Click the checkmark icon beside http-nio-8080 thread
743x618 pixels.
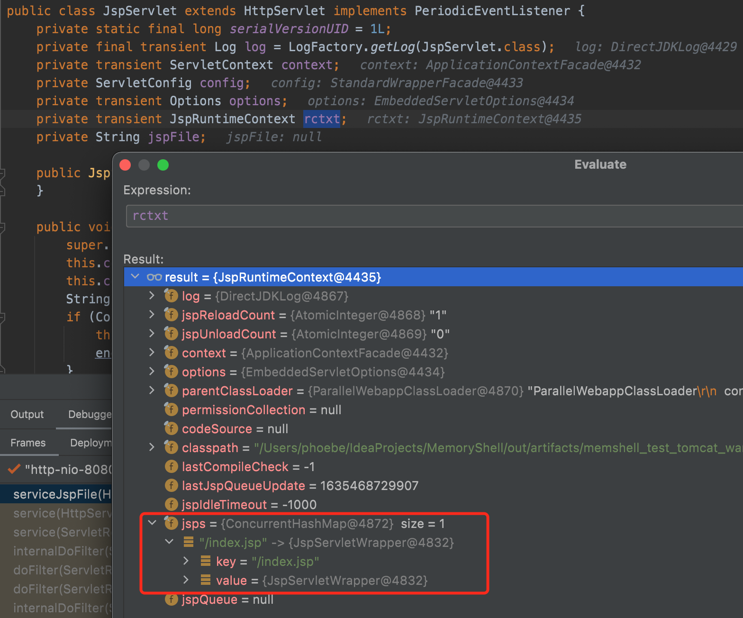14,469
